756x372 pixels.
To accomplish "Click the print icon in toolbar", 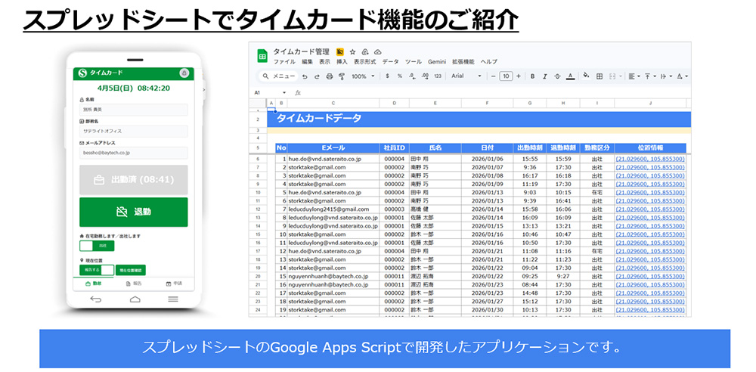I will 329,76.
